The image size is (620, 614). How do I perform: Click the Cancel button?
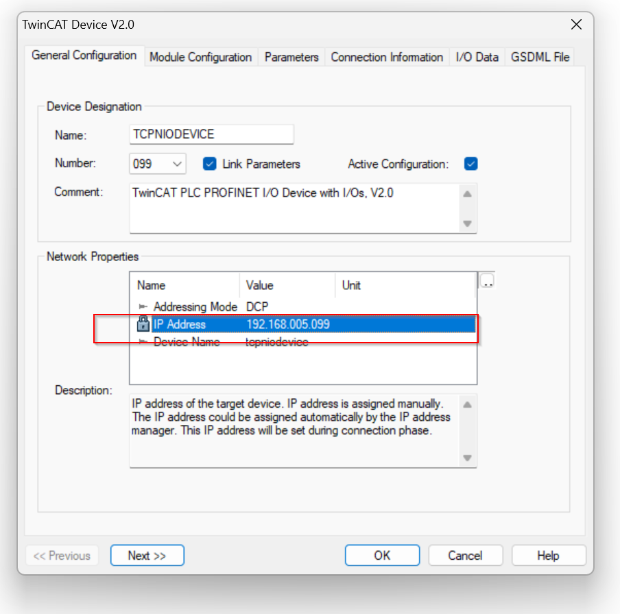[x=465, y=556]
